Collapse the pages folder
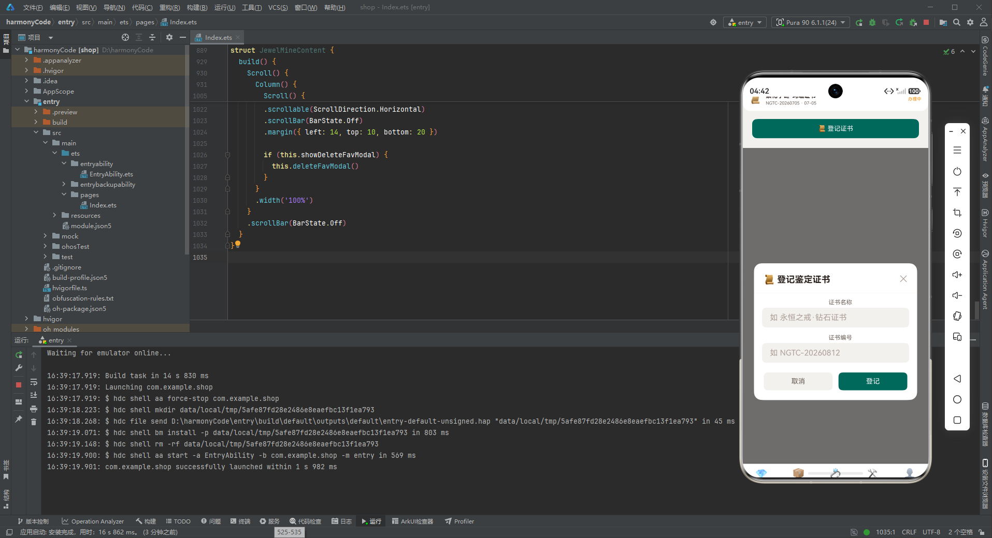 (64, 195)
